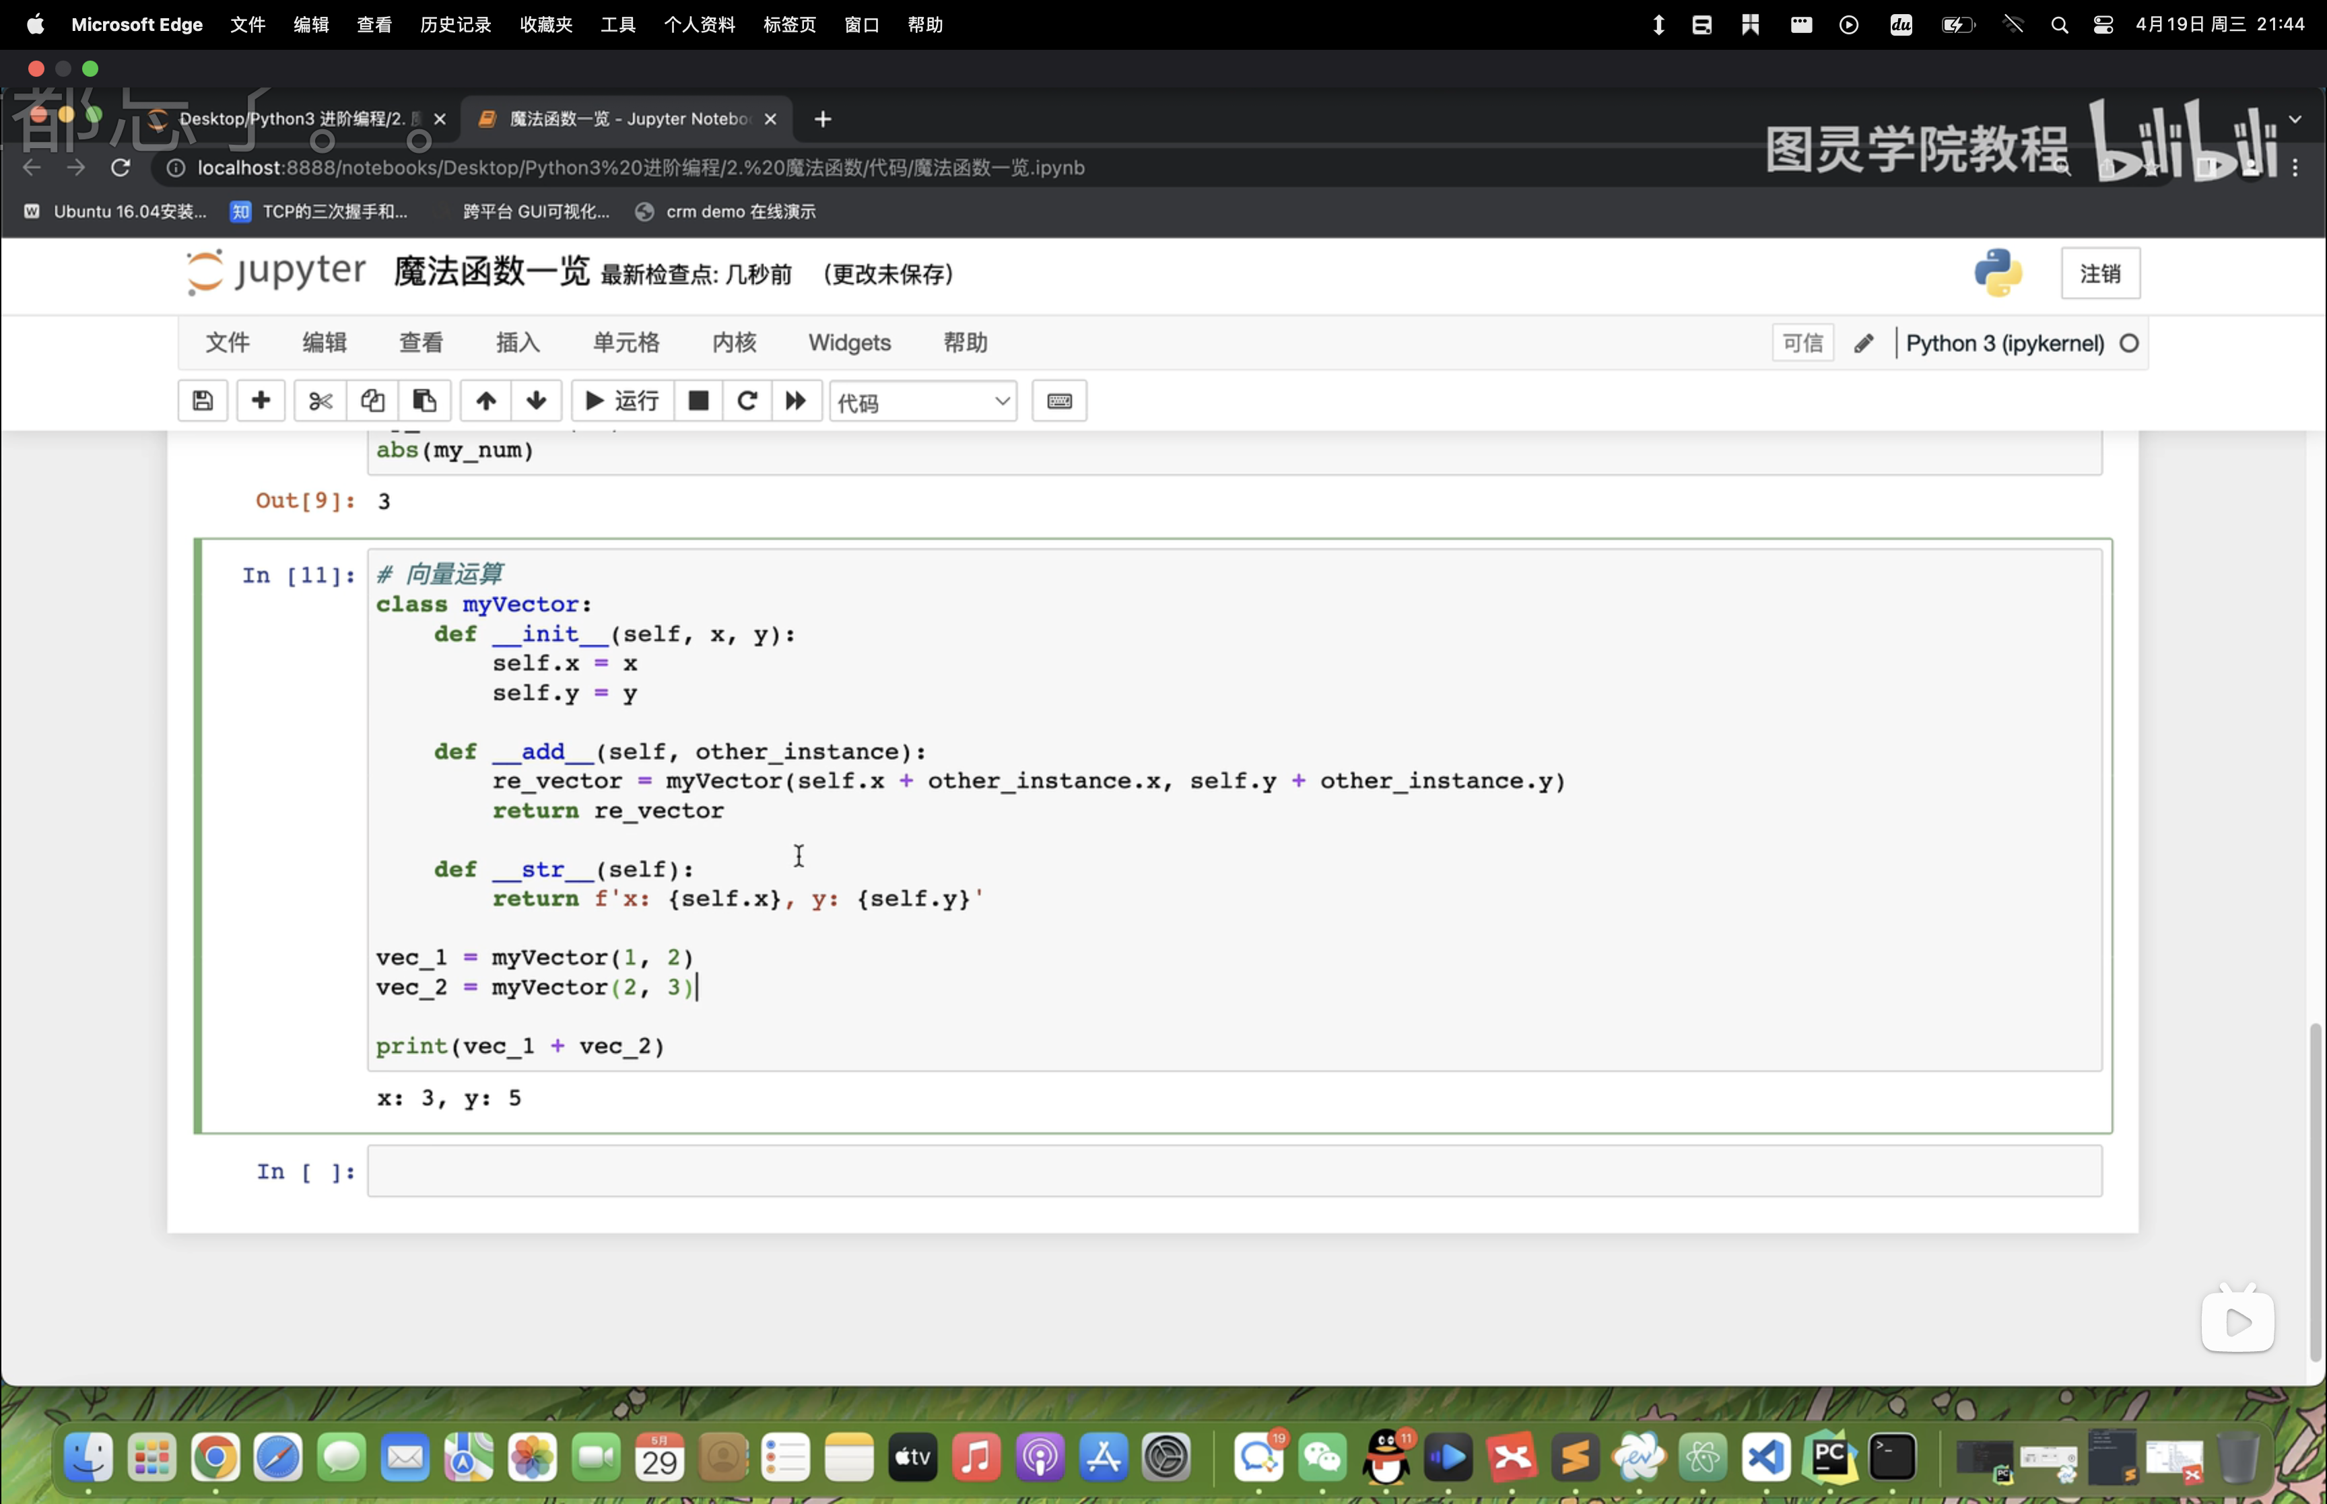Viewport: 2327px width, 1504px height.
Task: Click the empty In [ ] code cell
Action: point(1234,1170)
